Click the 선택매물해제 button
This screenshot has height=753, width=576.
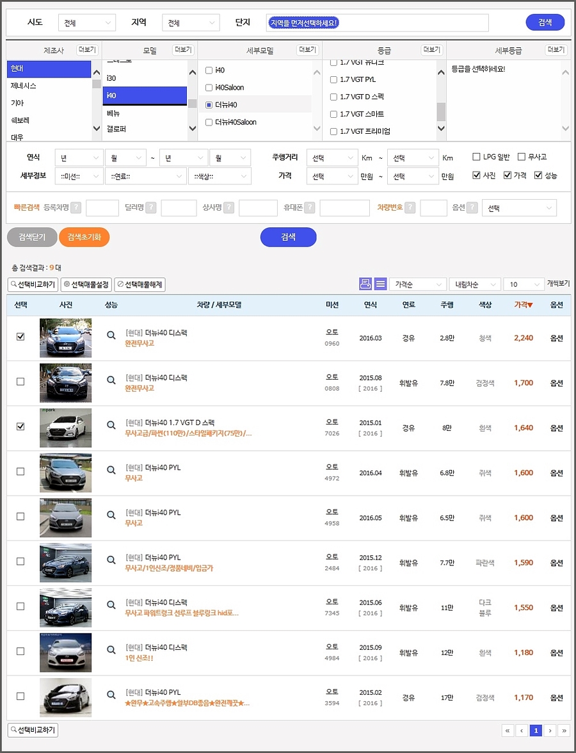[x=140, y=284]
